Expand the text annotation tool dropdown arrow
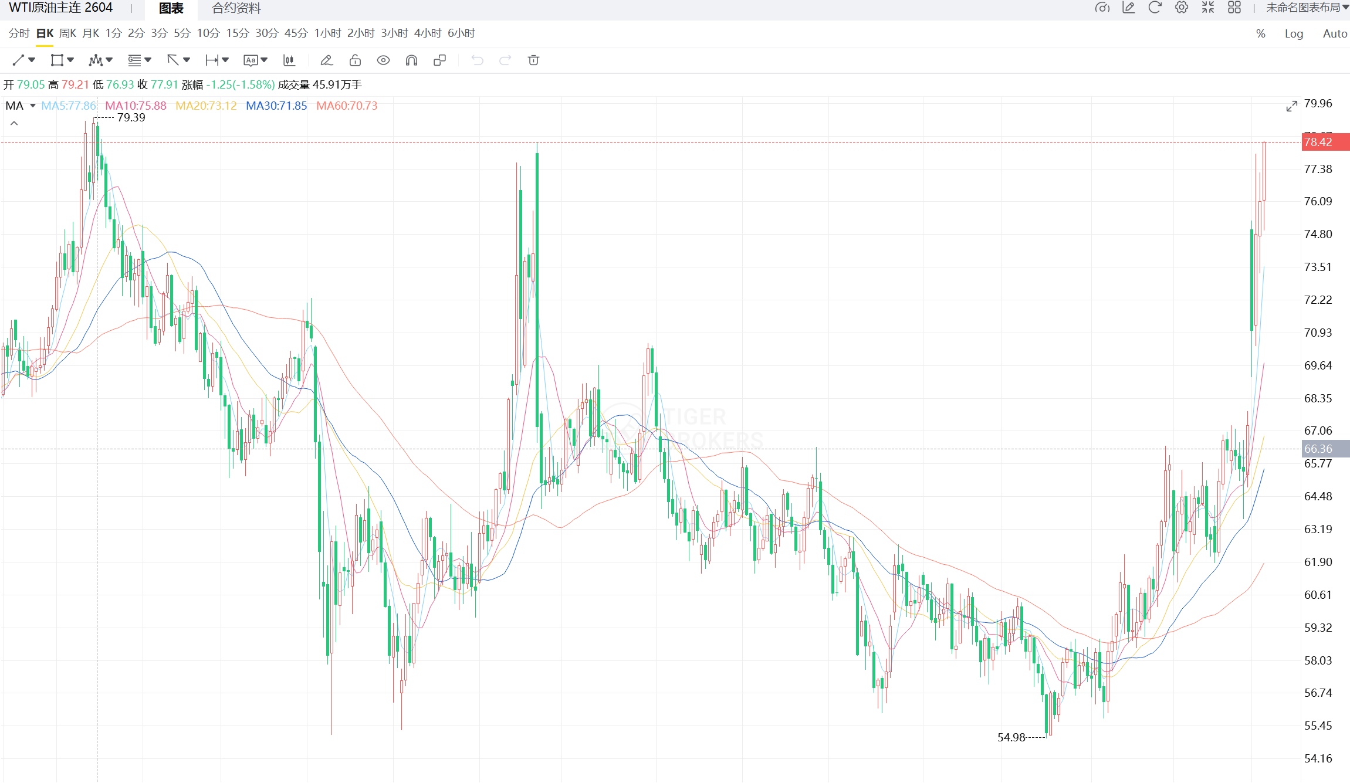The image size is (1350, 783). pyautogui.click(x=265, y=60)
